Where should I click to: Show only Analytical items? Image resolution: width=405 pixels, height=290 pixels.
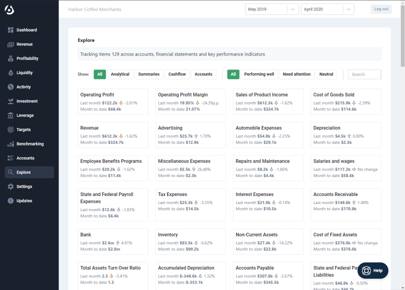120,74
